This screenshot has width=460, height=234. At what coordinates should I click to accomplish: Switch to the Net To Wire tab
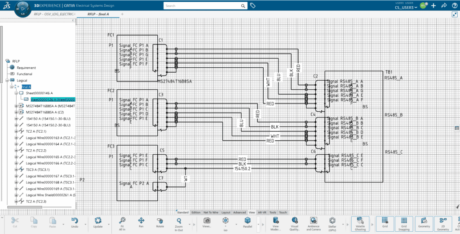point(211,212)
